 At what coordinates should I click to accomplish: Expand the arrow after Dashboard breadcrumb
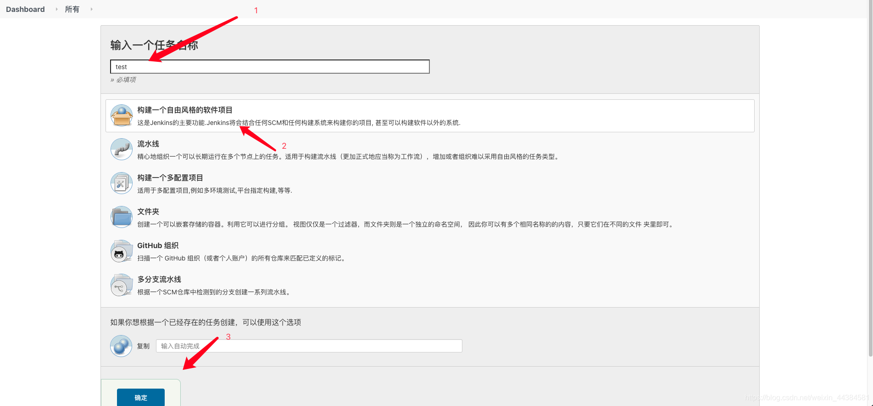pyautogui.click(x=56, y=9)
